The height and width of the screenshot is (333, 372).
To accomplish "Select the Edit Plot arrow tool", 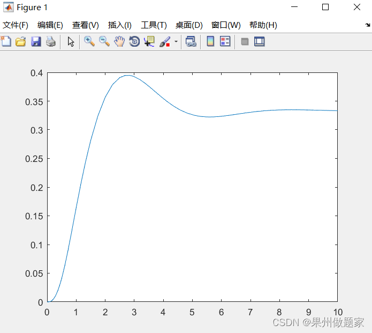I will point(71,42).
